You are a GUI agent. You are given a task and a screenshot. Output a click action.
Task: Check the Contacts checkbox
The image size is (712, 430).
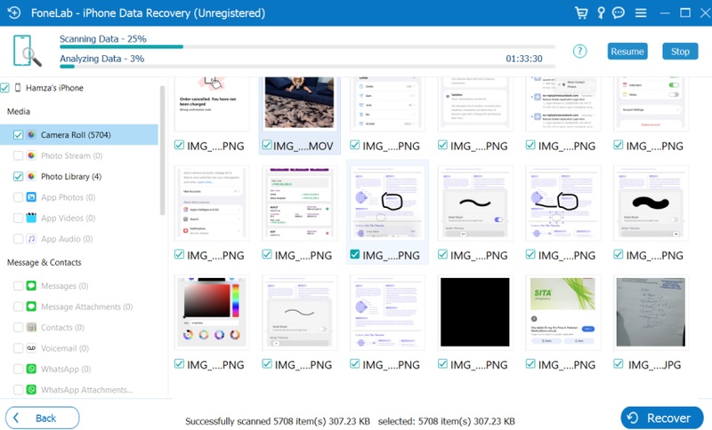(x=18, y=327)
